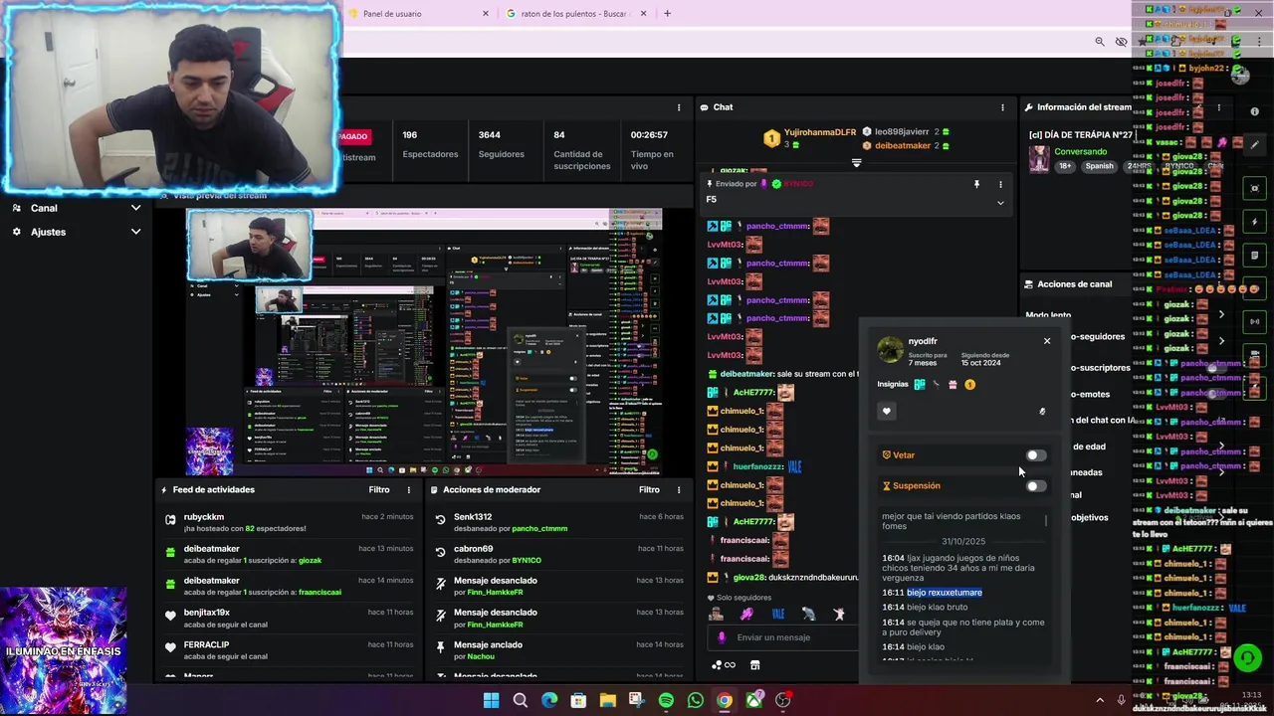Click the Spanish language tag

1099,166
